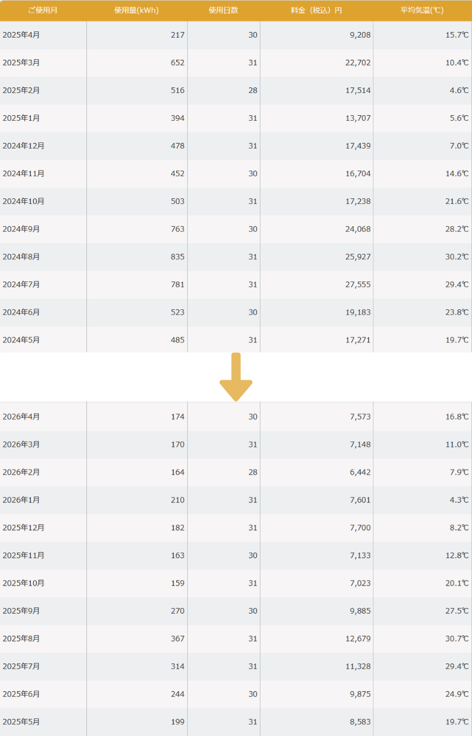The height and width of the screenshot is (736, 472).
Task: Select the 2026年4月 row
Action: (x=236, y=416)
